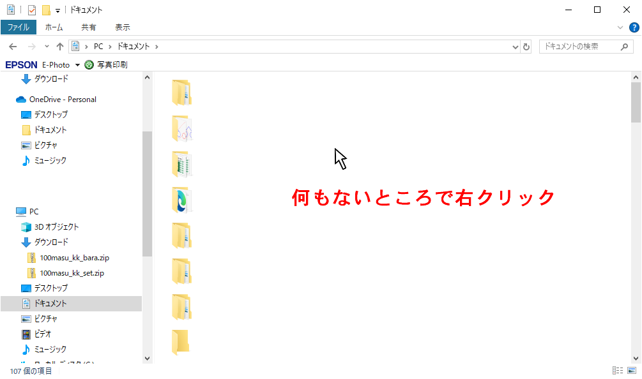Viewport: 642px width, 379px height.
Task: Click the 3D オブジェクト cube icon
Action: coord(26,227)
